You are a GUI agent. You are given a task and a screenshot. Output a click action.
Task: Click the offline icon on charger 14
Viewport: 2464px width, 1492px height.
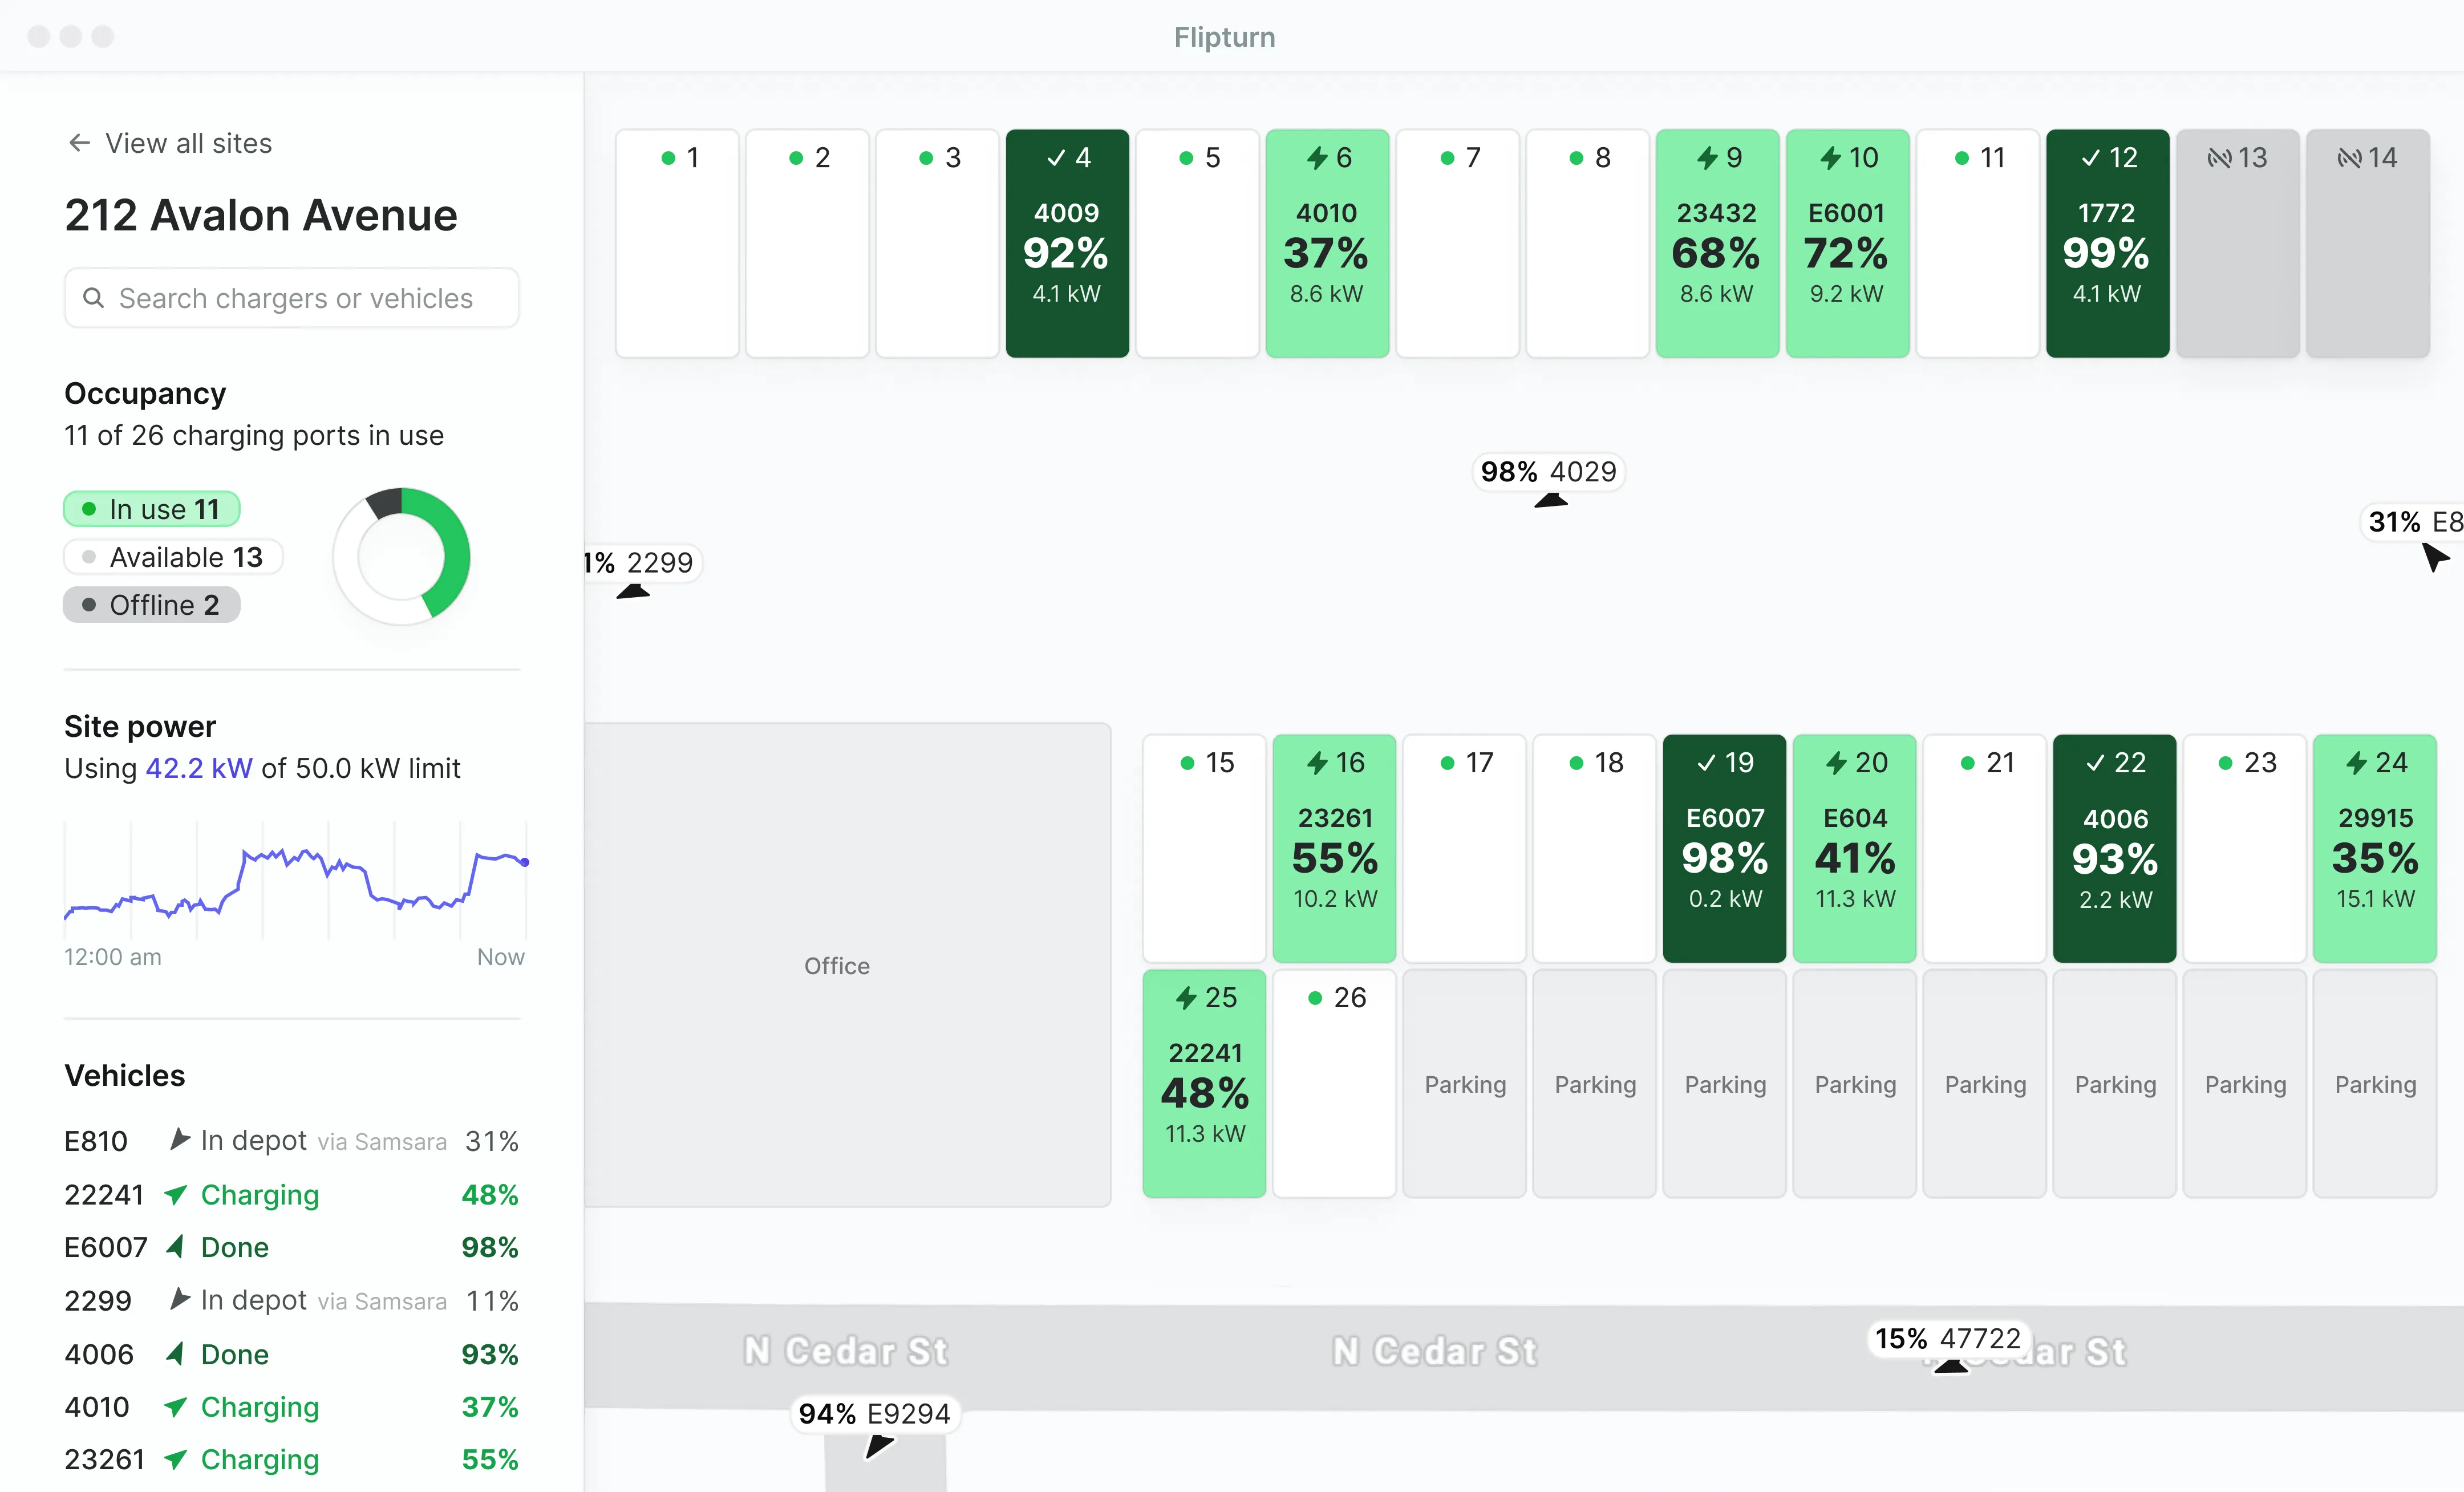point(2352,157)
